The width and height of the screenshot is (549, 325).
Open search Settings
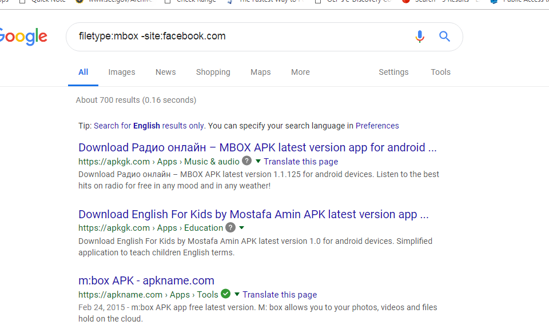(393, 72)
